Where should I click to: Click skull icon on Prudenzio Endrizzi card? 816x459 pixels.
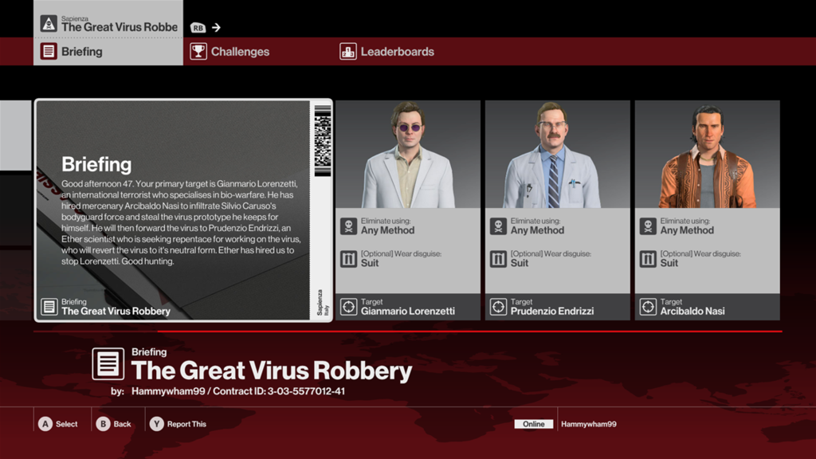tap(498, 226)
